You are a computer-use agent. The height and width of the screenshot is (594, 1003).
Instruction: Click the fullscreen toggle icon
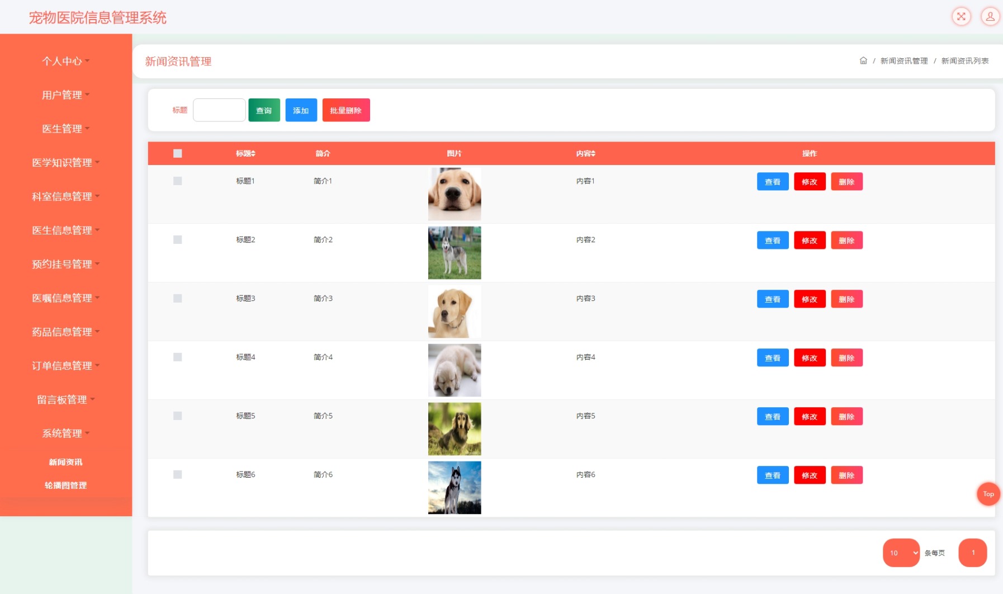click(x=961, y=16)
